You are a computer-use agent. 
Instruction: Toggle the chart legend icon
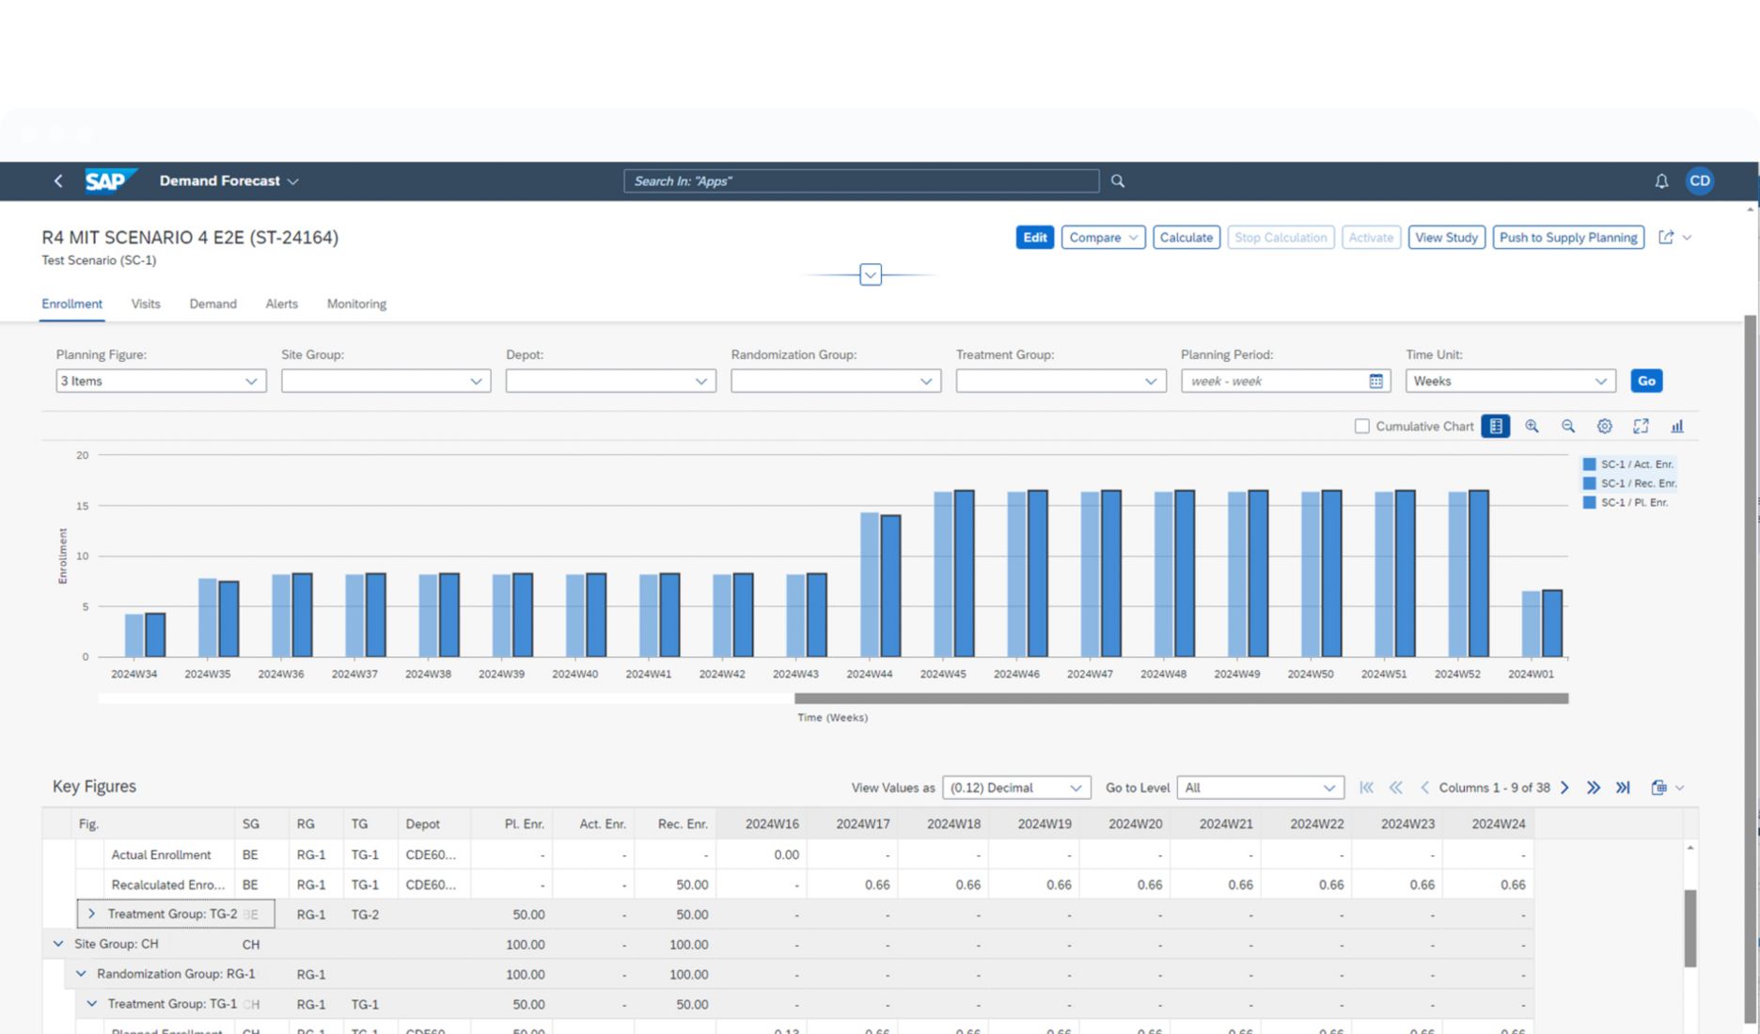pos(1495,426)
